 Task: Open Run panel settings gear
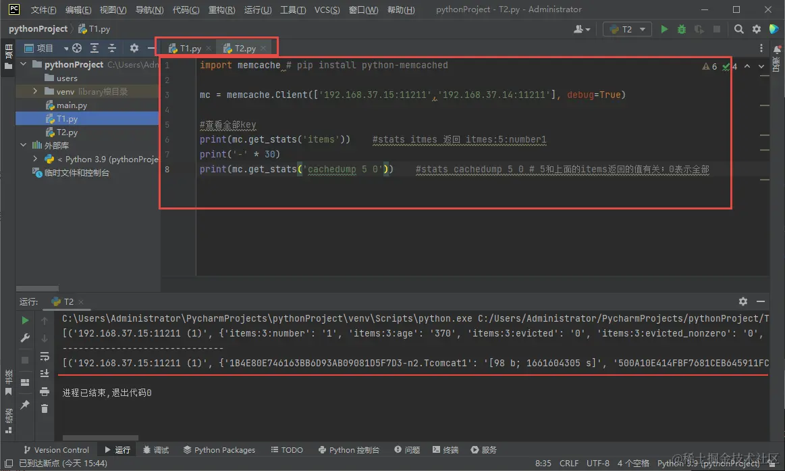(743, 301)
